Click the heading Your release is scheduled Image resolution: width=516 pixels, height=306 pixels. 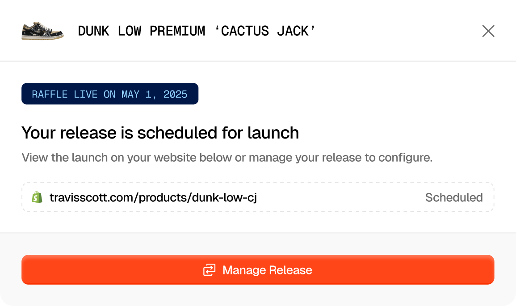click(160, 132)
